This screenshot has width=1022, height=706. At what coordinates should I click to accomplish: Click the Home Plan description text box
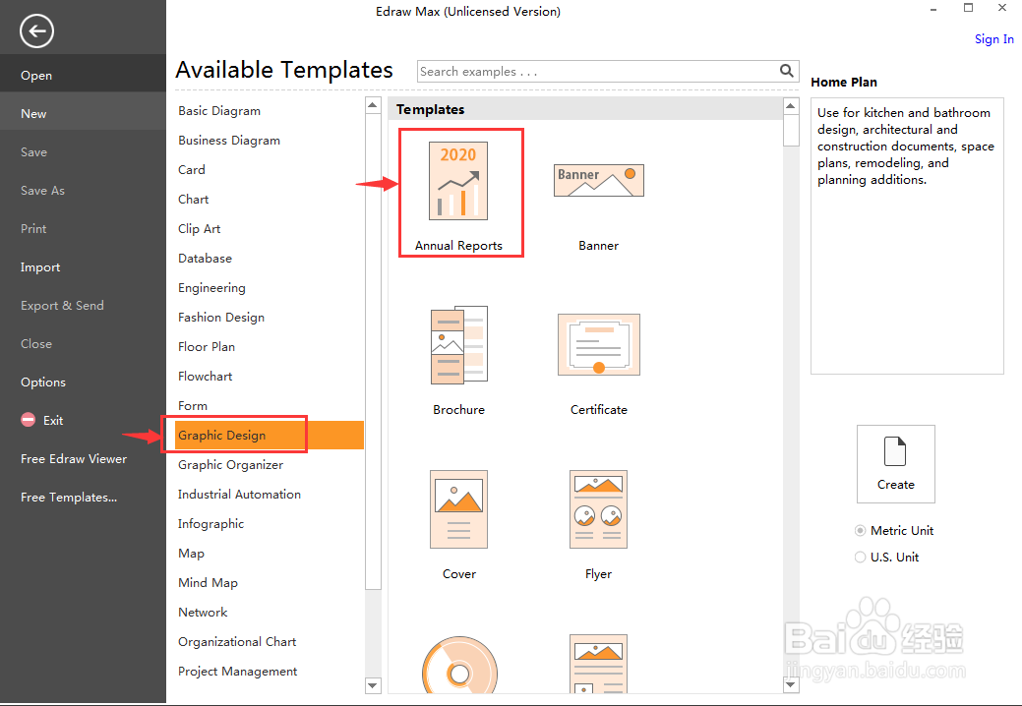point(907,236)
